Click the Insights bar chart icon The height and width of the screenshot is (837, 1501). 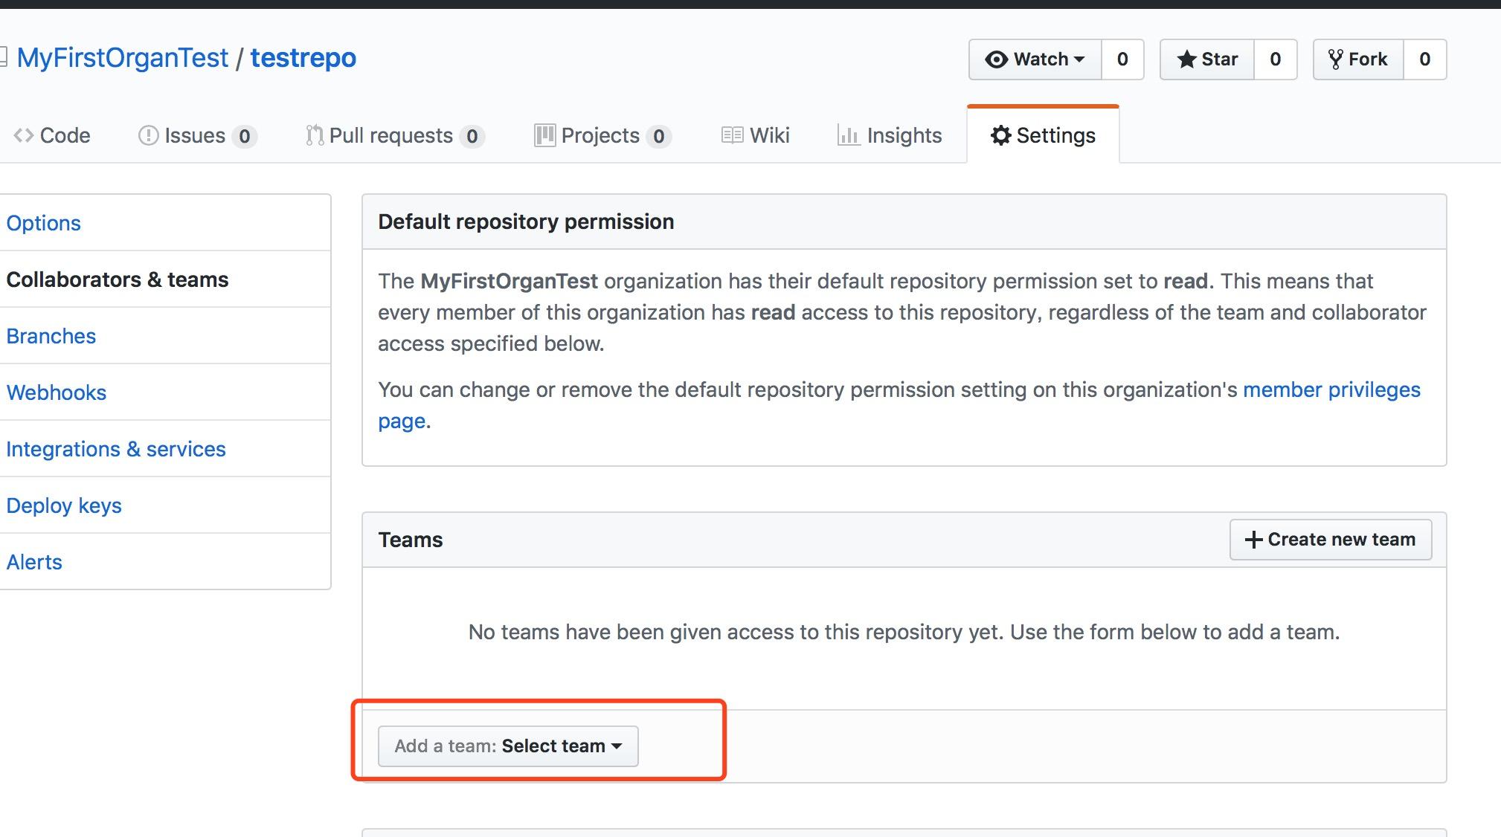point(848,135)
